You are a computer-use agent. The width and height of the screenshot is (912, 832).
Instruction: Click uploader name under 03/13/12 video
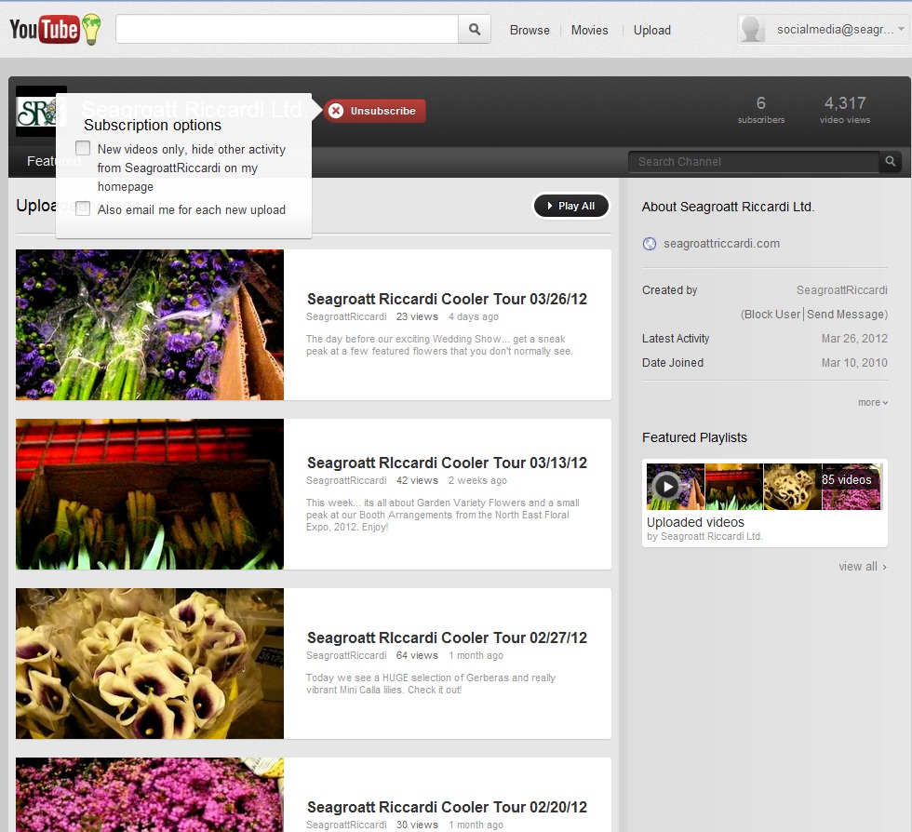point(346,480)
